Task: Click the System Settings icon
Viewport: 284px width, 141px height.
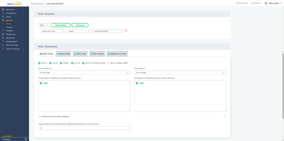Action: coord(3,49)
